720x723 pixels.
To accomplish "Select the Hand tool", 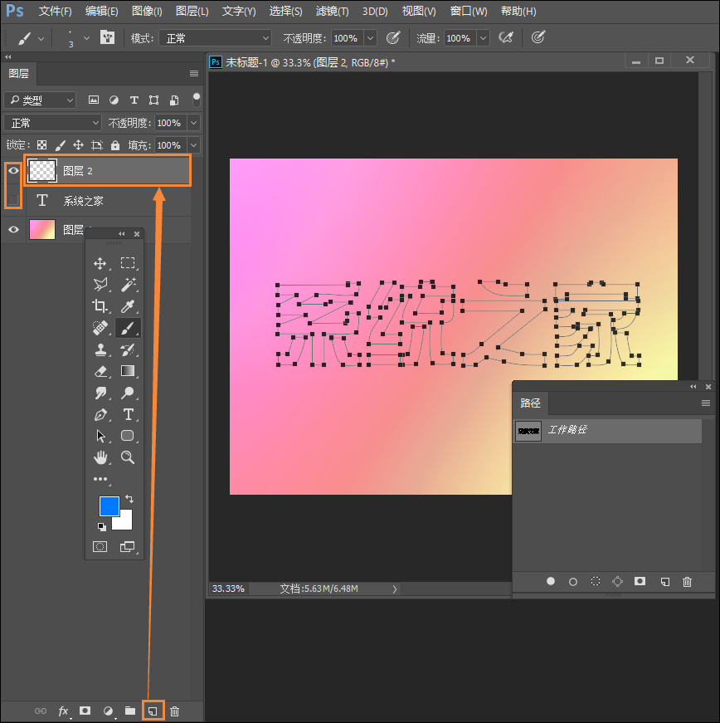I will click(100, 457).
